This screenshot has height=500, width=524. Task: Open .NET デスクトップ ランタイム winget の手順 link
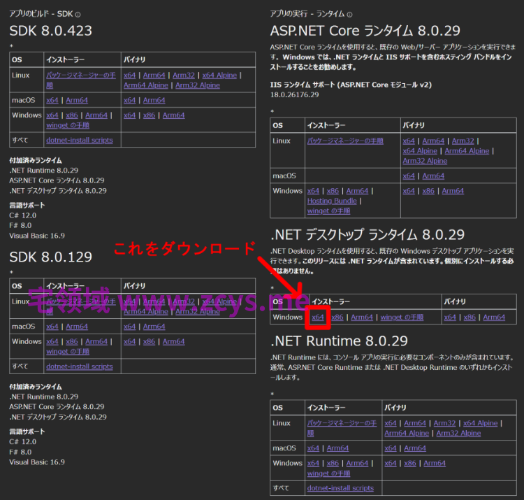(x=402, y=317)
